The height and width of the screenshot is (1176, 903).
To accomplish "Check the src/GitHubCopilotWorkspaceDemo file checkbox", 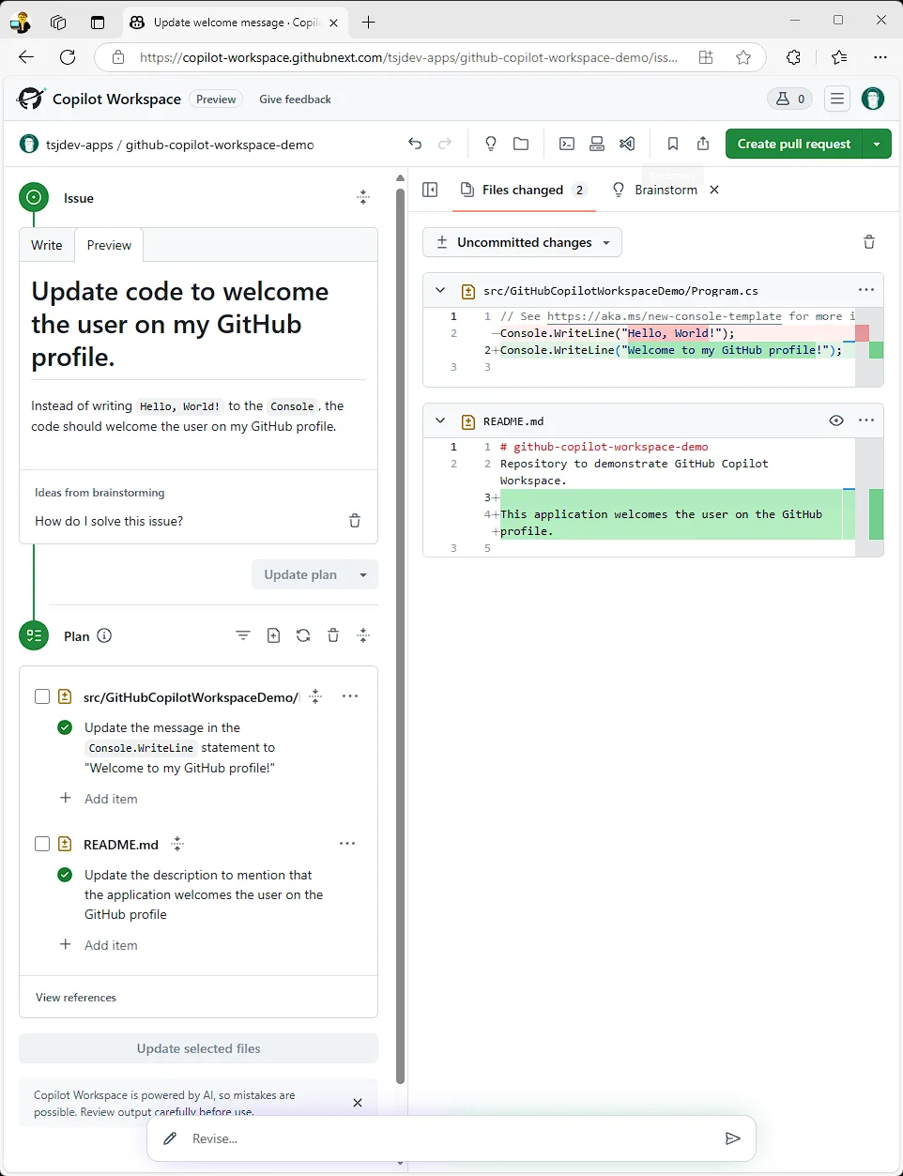I will 42,696.
